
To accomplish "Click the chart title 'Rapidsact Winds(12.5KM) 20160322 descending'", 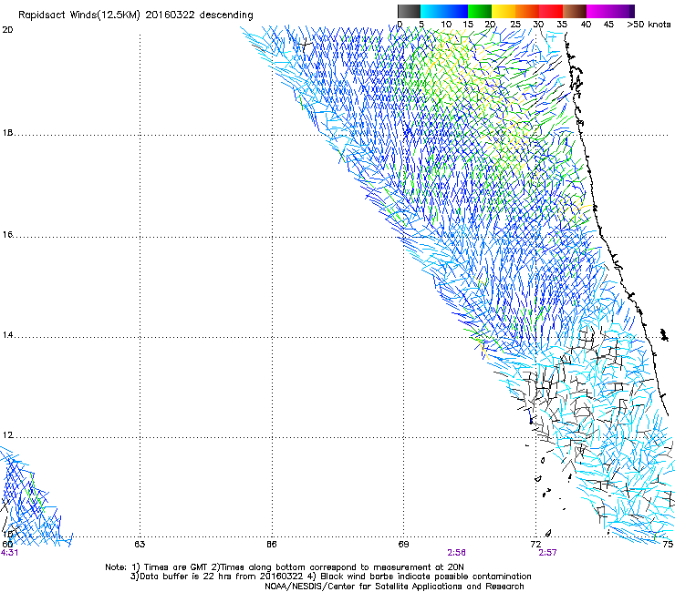I will (x=136, y=15).
